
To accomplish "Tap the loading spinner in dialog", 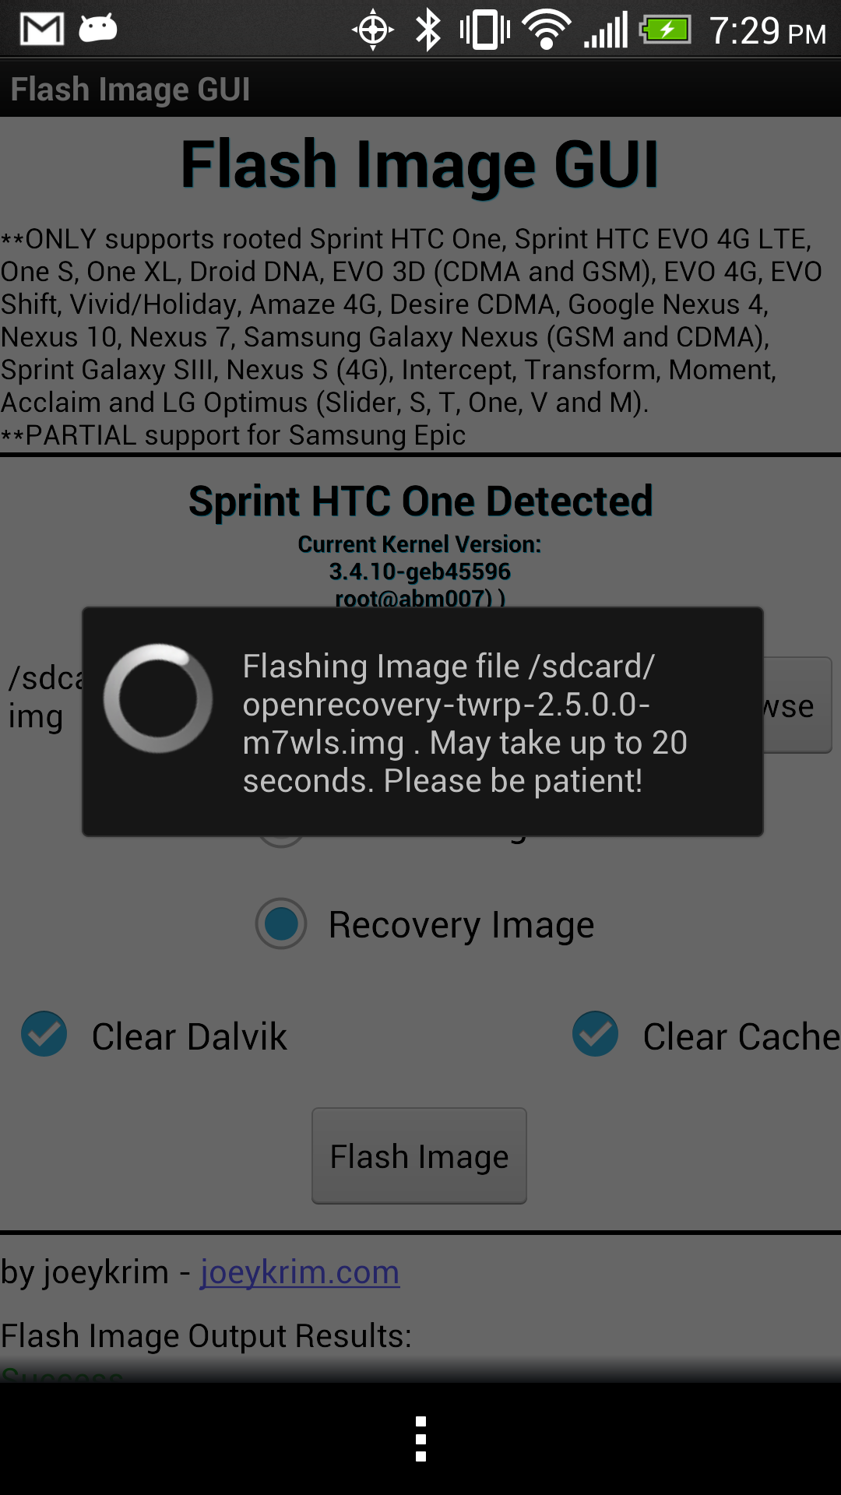I will tap(158, 698).
